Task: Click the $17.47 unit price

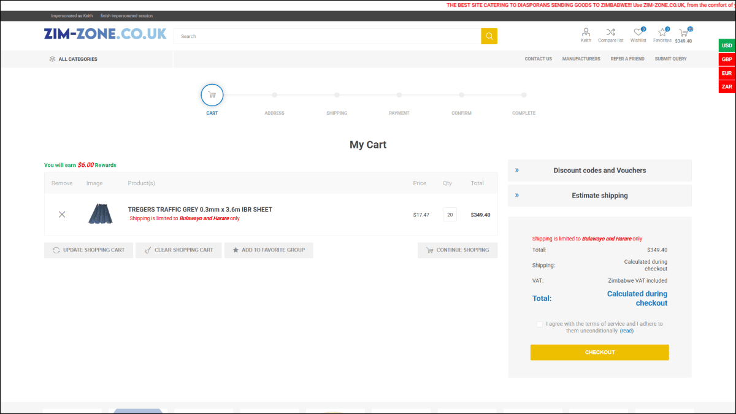Action: 421,215
